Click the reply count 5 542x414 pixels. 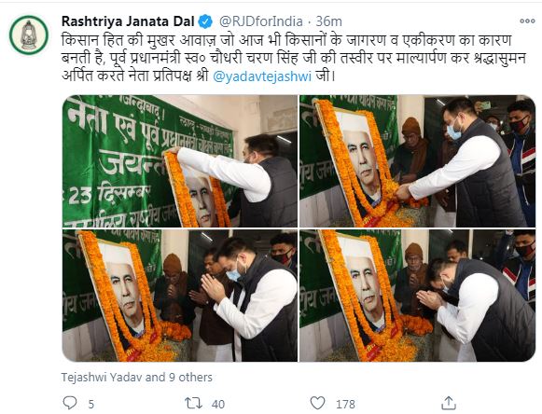click(90, 404)
